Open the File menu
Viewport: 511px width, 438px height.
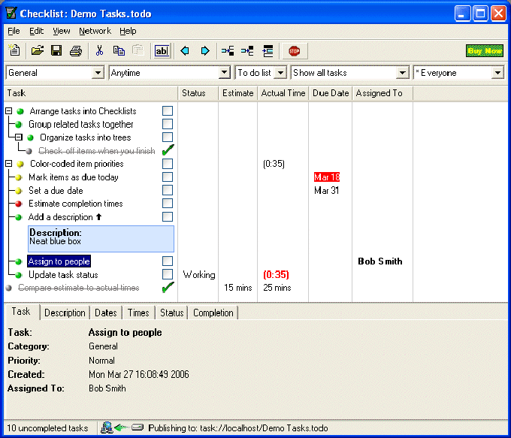point(14,31)
